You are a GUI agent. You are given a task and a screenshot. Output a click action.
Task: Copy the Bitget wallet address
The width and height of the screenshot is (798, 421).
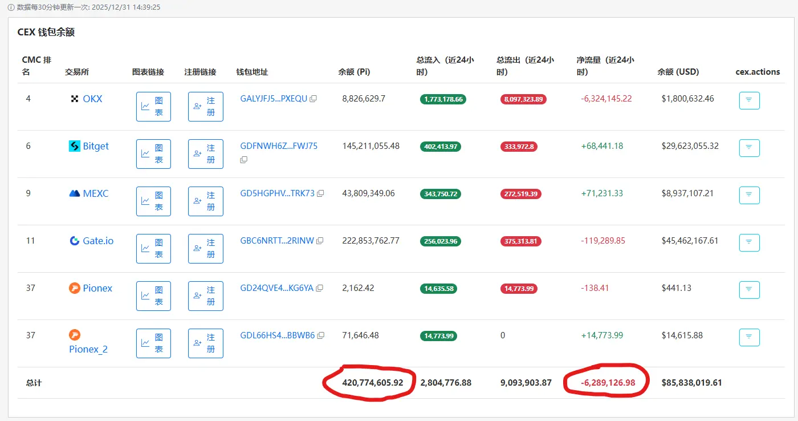click(x=244, y=160)
